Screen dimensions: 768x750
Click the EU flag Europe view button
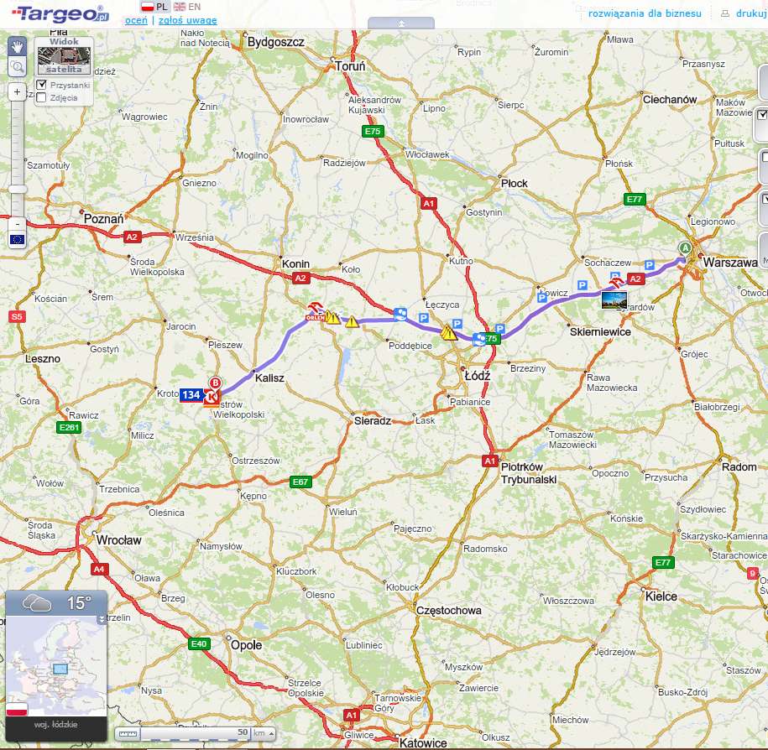click(17, 240)
